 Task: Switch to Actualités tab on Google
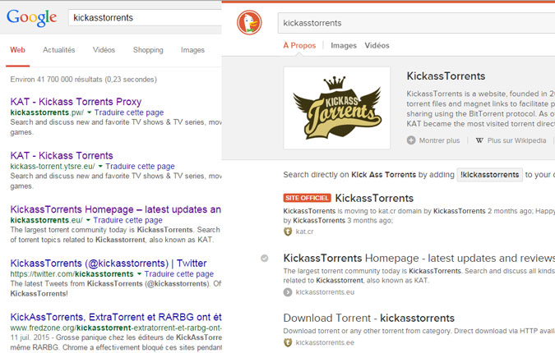pos(59,50)
